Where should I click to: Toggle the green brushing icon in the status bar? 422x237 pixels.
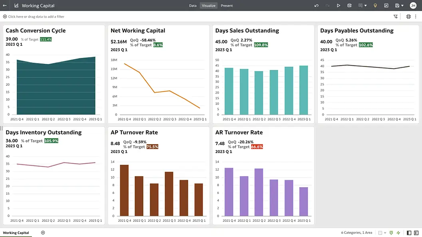(391, 233)
